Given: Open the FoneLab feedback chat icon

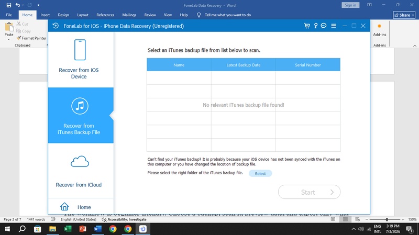Looking at the screenshot, I should point(324,26).
